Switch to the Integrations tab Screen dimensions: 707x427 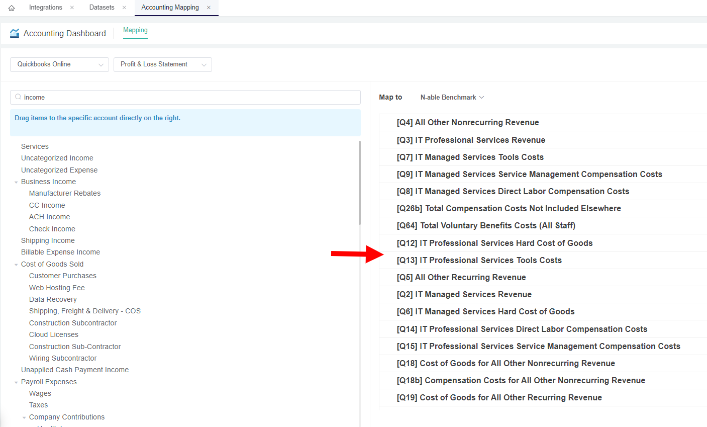pos(45,8)
